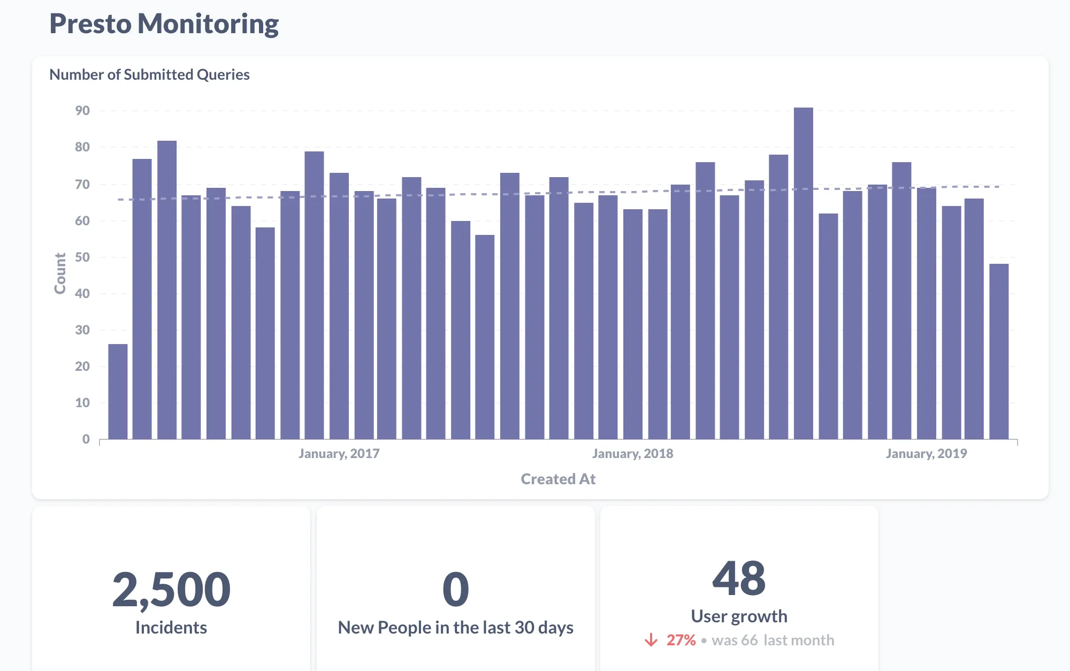This screenshot has height=671, width=1070.
Task: Click the 10 y-axis tick label
Action: click(82, 403)
